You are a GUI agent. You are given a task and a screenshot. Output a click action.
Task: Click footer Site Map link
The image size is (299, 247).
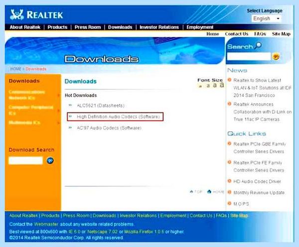[239, 216]
